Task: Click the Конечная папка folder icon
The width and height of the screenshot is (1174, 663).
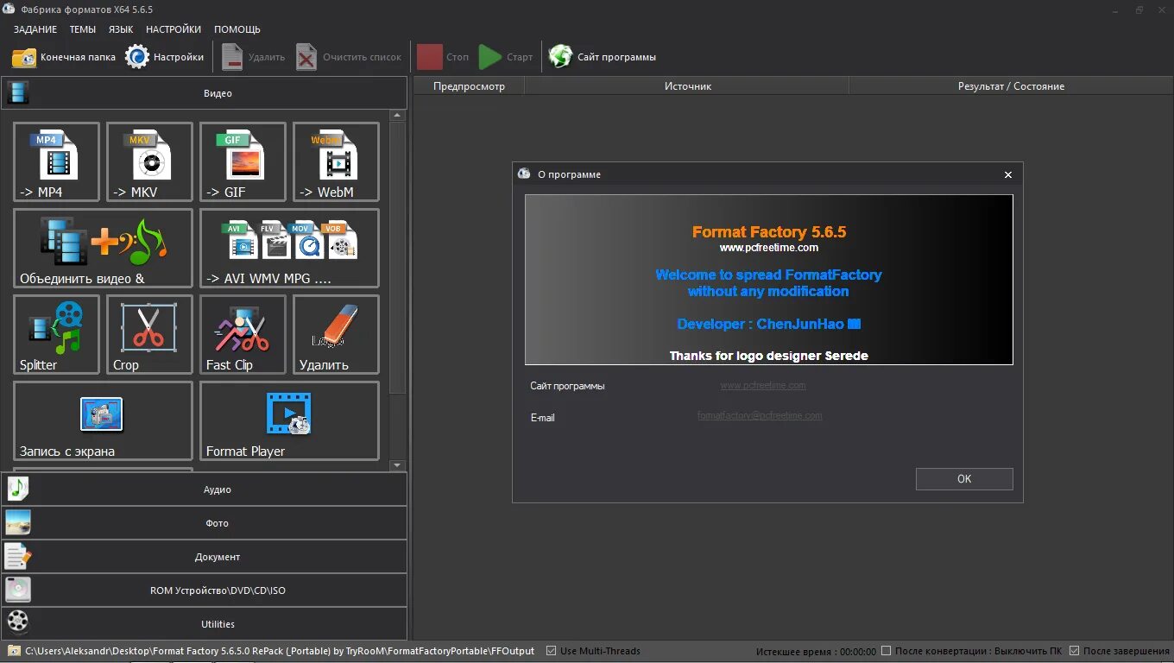Action: (x=24, y=57)
